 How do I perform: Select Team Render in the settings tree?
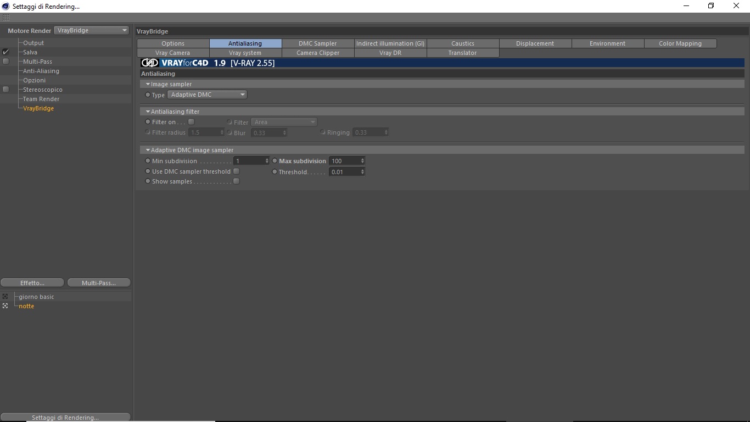point(41,99)
